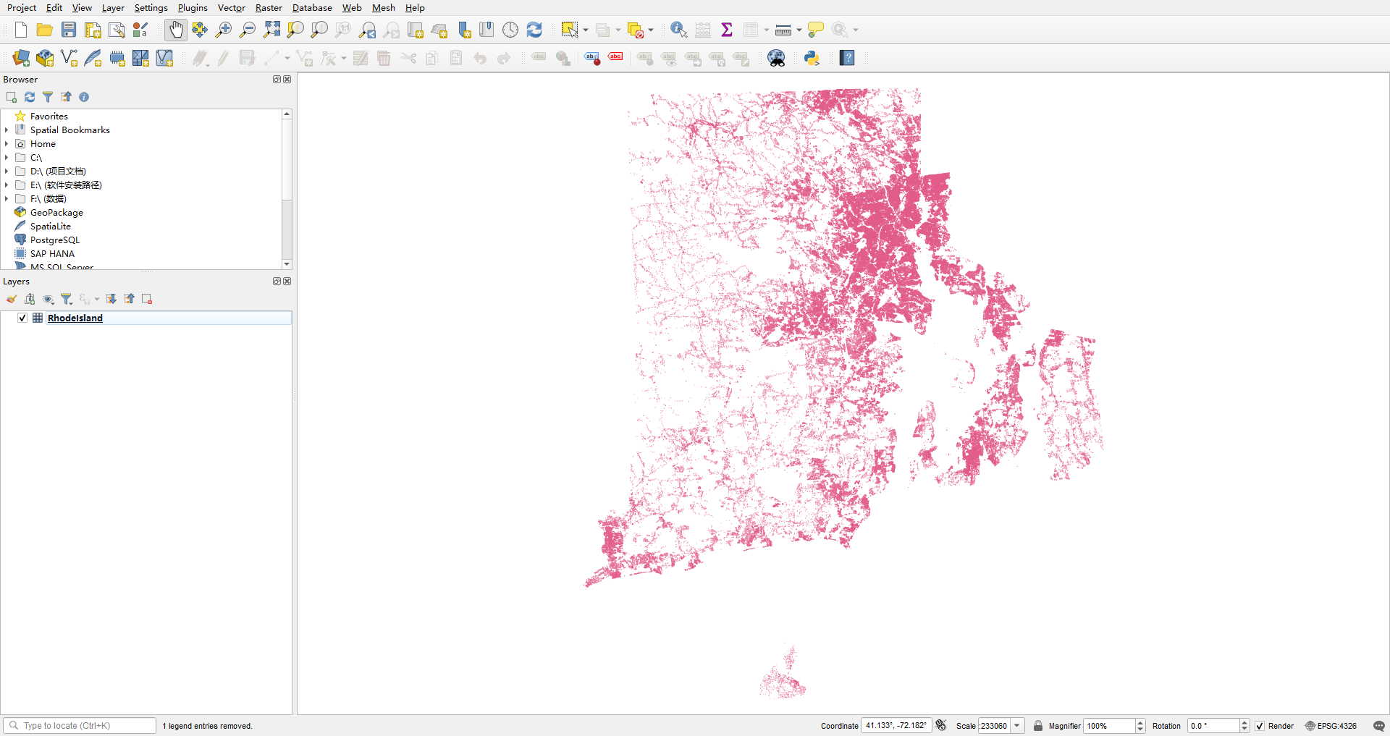Expand the C:\ drive tree item
The image size is (1390, 736).
coord(7,158)
